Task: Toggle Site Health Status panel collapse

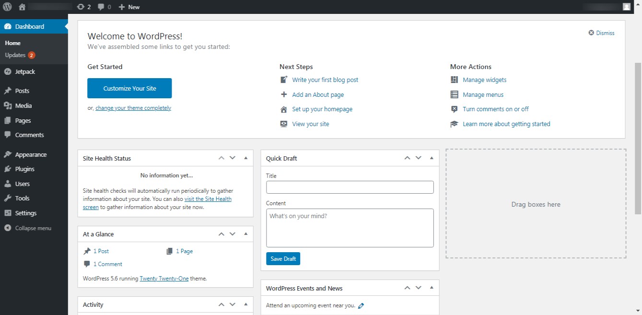Action: tap(246, 158)
